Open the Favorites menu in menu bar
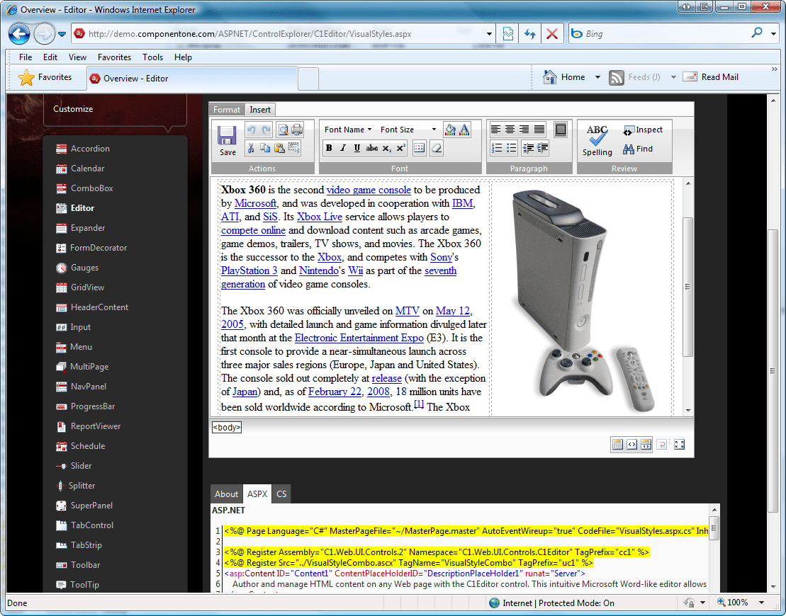 pos(114,57)
